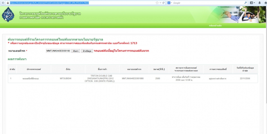The image size is (267, 134).
Task: Click the ล้างข้อมูล clear button
Action: (x=87, y=51)
